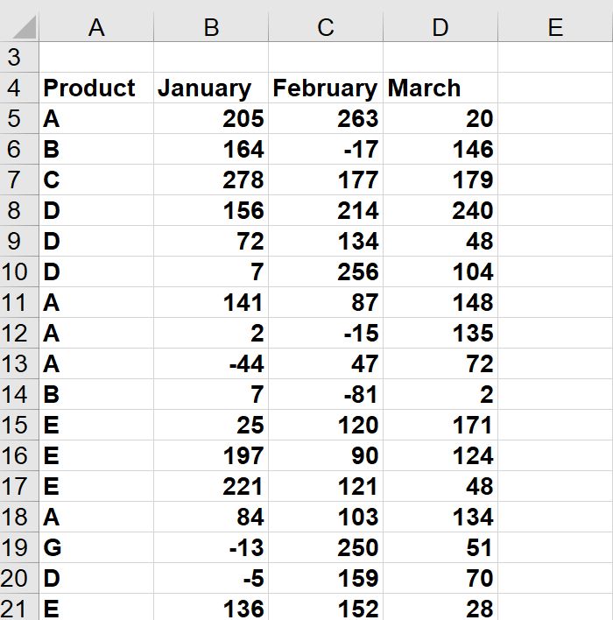The image size is (613, 620).
Task: Select cell with value 250
Action: coord(326,547)
